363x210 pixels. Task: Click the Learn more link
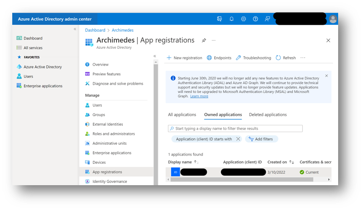[x=199, y=96]
